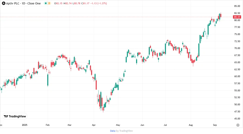This screenshot has height=134, width=243.
Task: Click the 85.00 price axis label
Action: click(x=237, y=6)
